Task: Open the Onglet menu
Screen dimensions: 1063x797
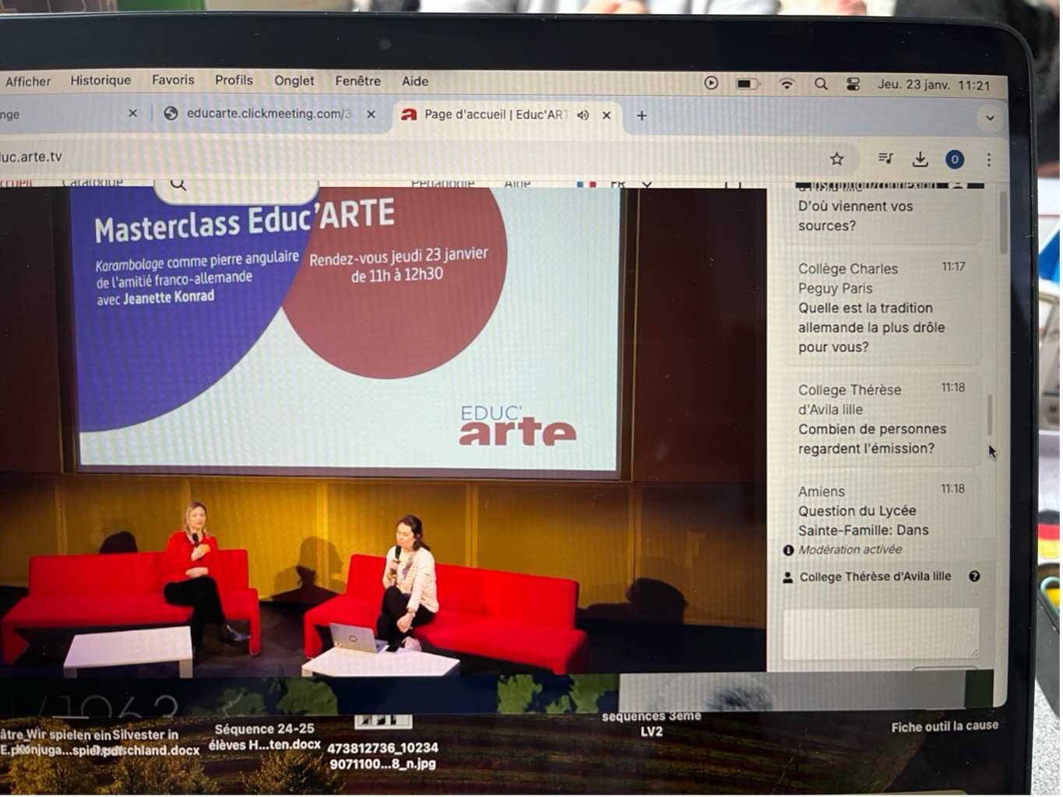Action: 294,80
